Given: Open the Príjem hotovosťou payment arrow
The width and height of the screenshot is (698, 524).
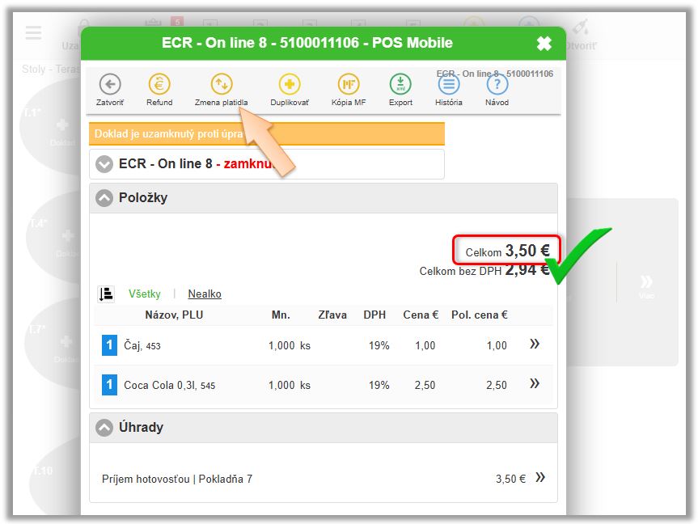Looking at the screenshot, I should click(x=540, y=478).
